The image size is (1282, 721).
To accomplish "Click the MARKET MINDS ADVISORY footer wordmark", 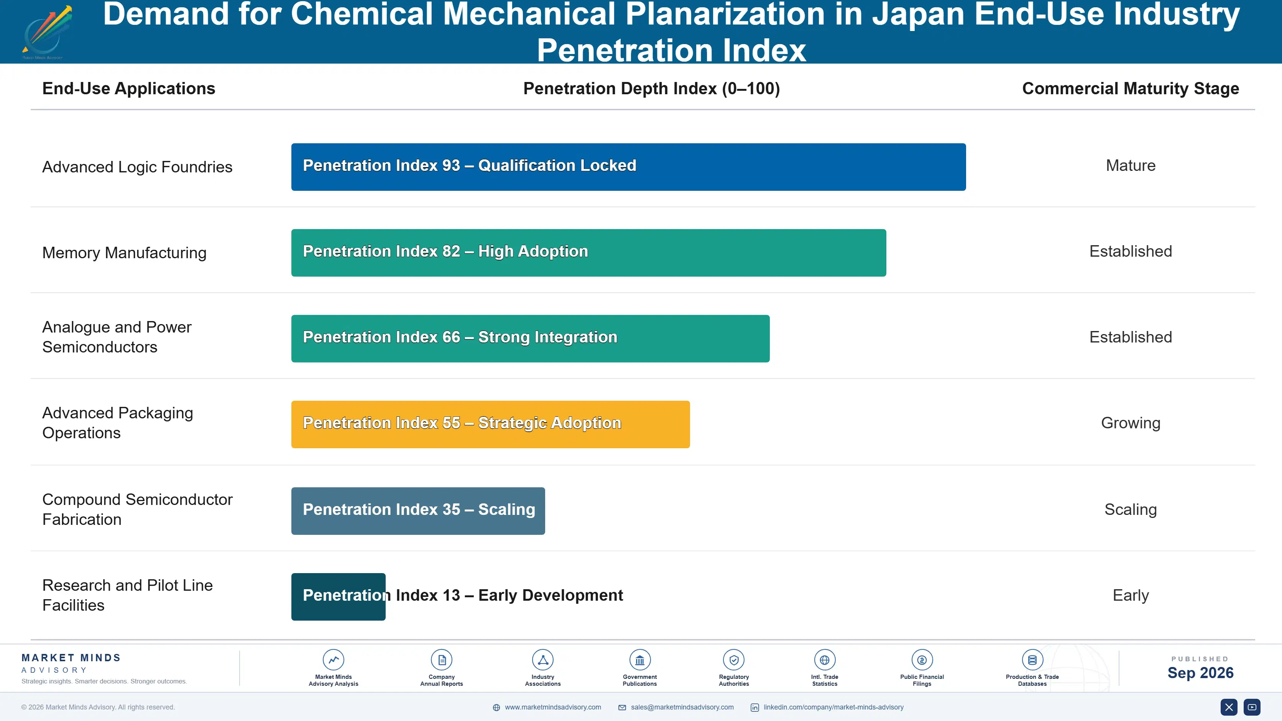I will click(71, 663).
